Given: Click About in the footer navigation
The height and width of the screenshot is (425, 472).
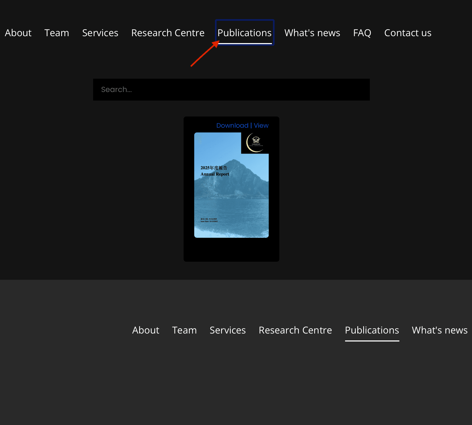Looking at the screenshot, I should coord(146,330).
